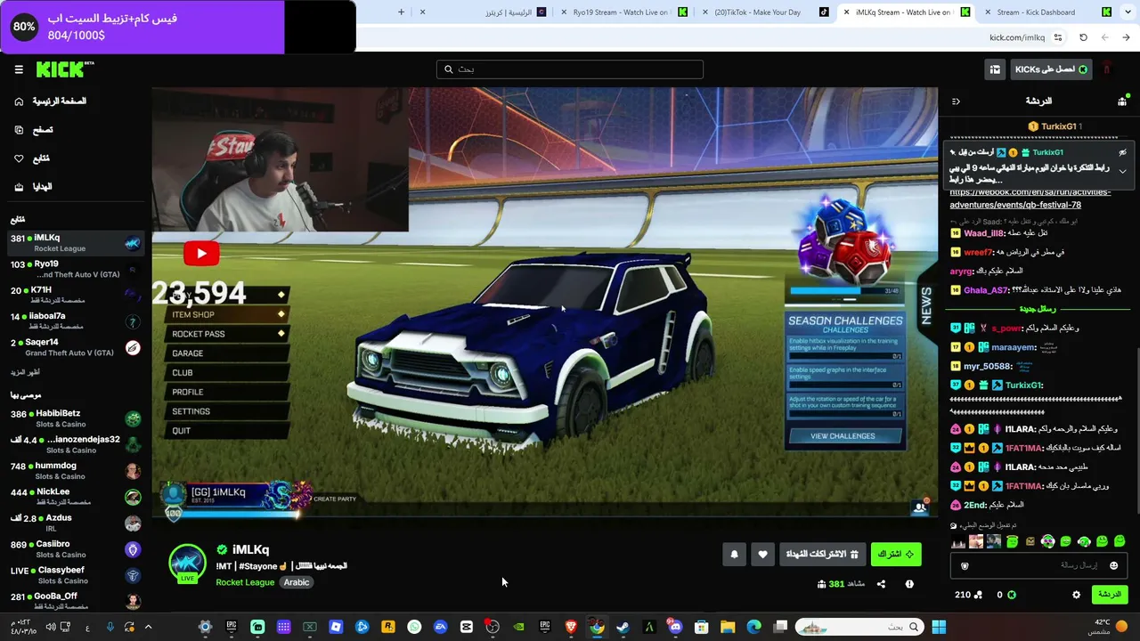Click the chat message input field
This screenshot has height=641, width=1140.
pos(1038,565)
